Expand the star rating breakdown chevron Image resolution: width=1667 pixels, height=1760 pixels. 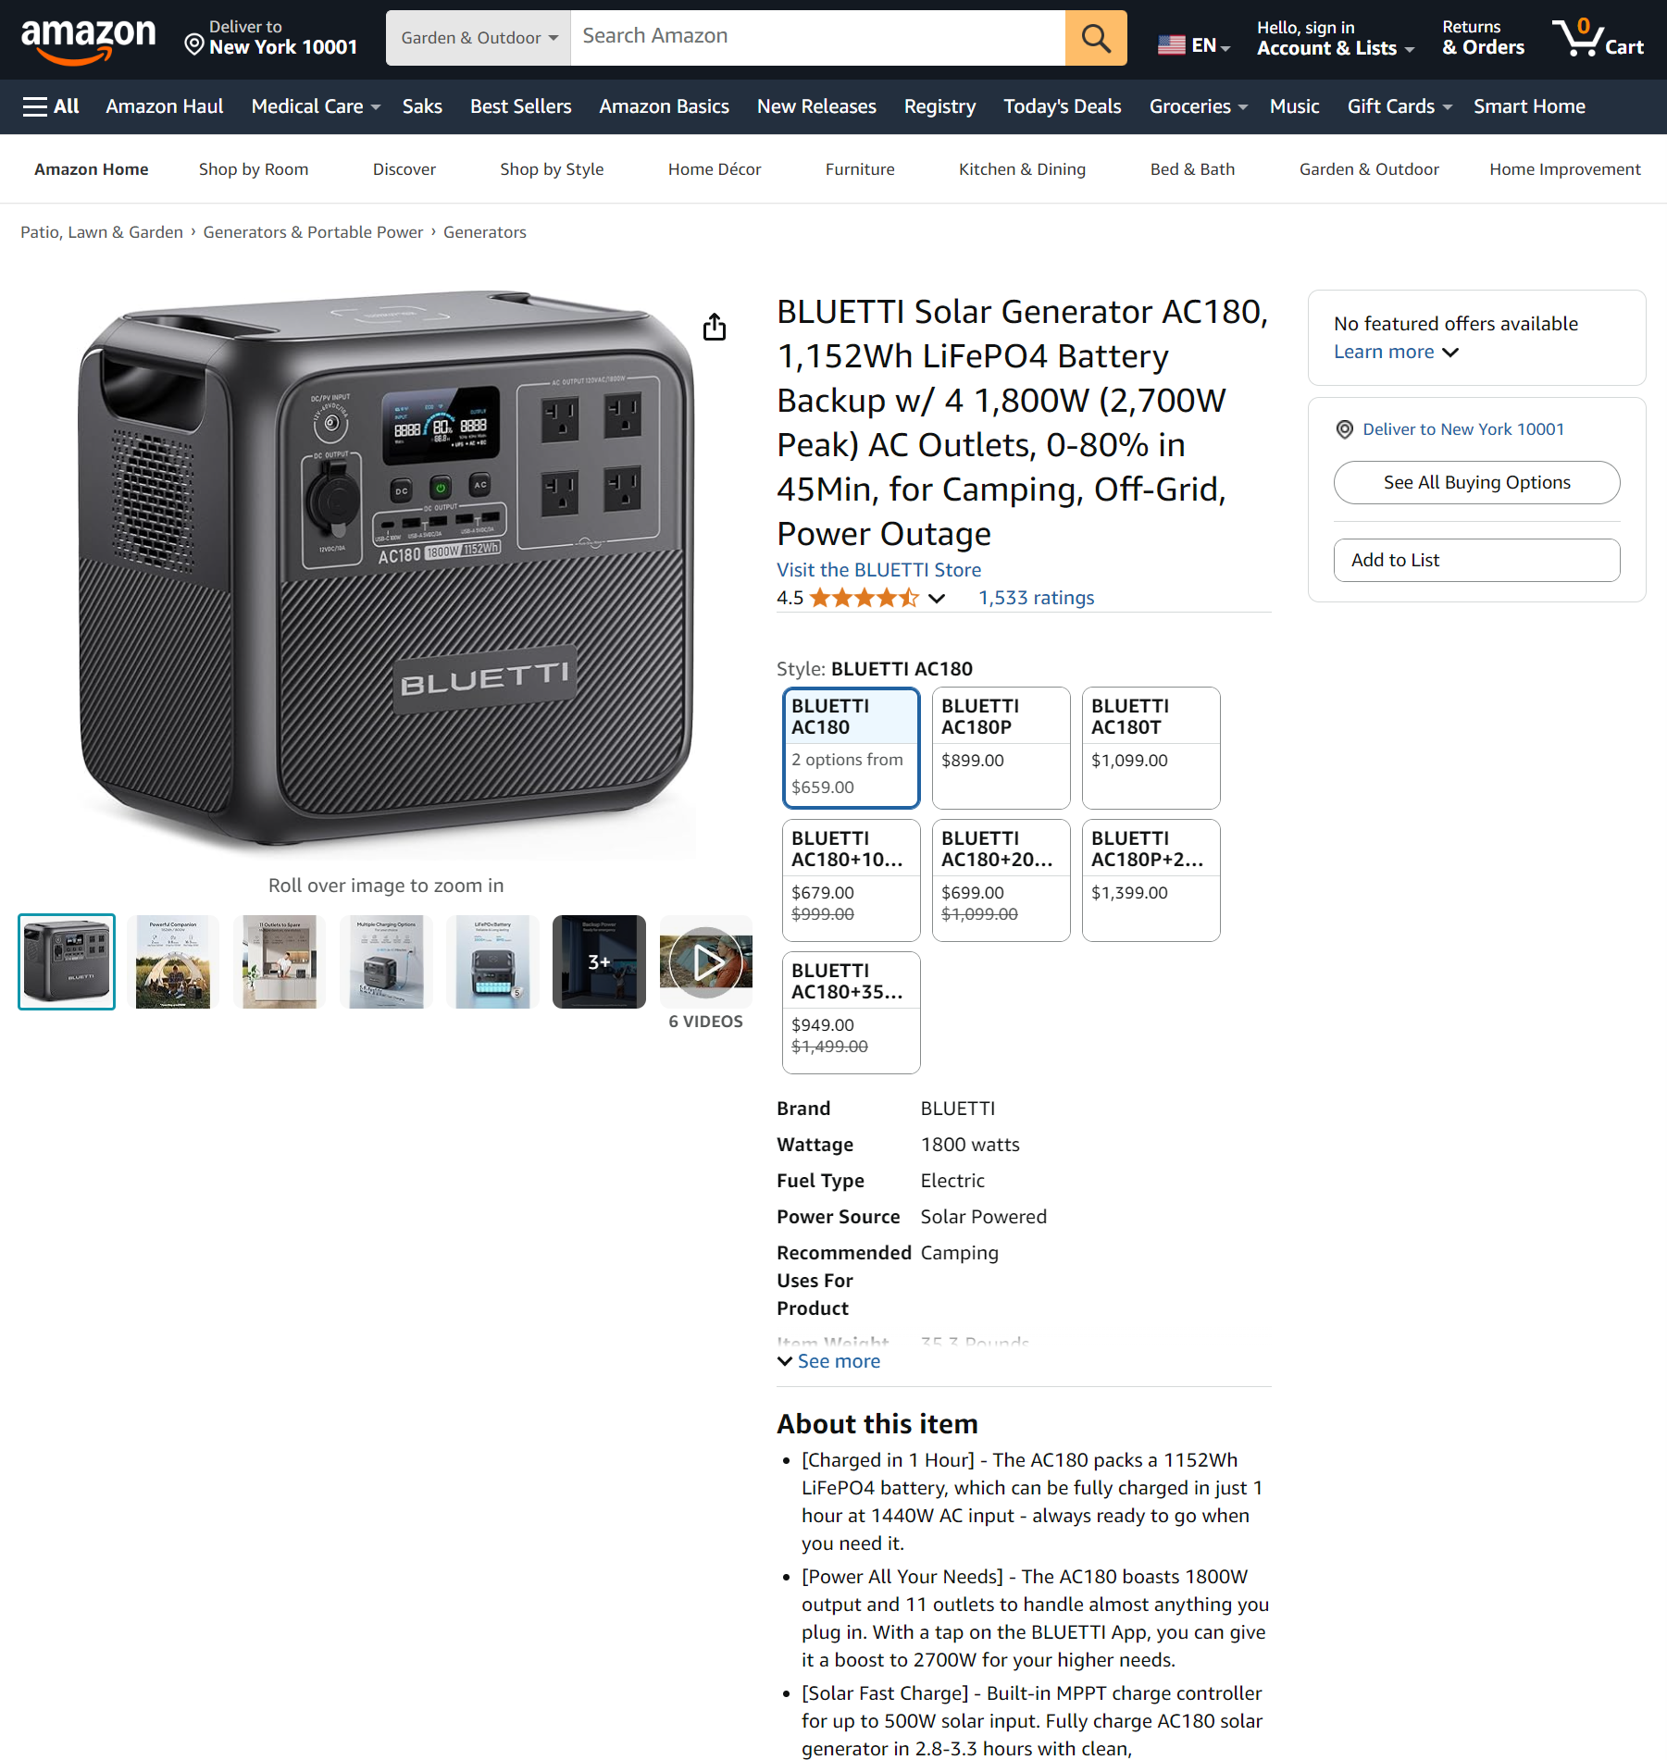pos(937,599)
